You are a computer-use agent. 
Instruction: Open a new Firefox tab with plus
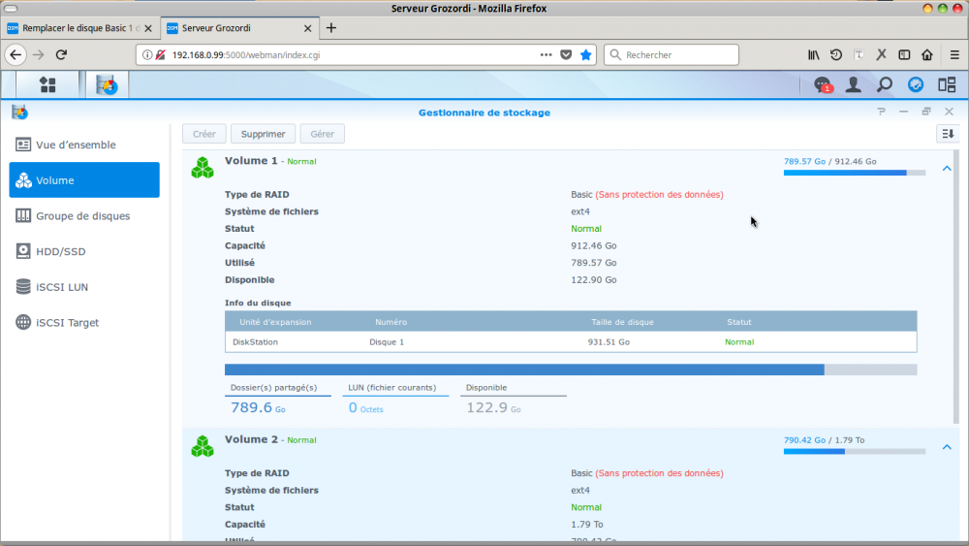click(331, 28)
